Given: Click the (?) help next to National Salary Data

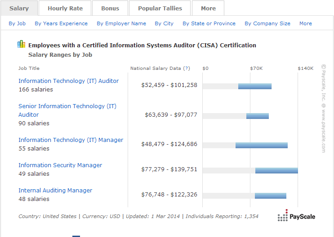Looking at the screenshot, I should tap(186, 68).
